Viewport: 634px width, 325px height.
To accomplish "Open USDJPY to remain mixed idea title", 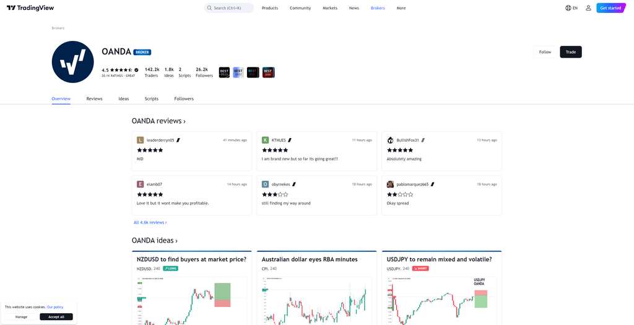I will tap(440, 259).
